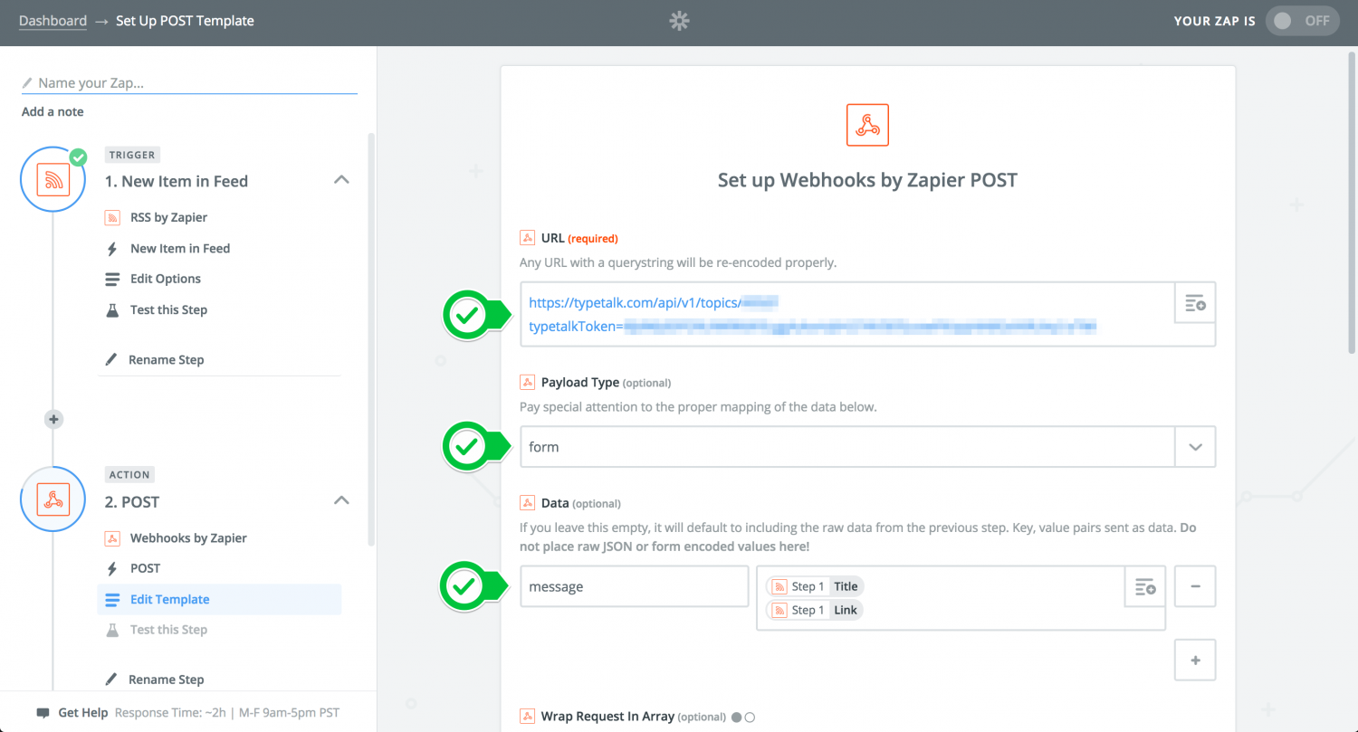Click the webhook icon beside Webhooks by Zapier
1358x732 pixels.
(x=112, y=537)
